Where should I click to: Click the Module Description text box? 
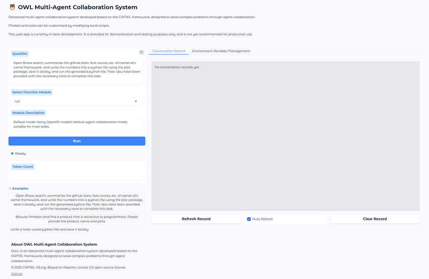(x=77, y=124)
